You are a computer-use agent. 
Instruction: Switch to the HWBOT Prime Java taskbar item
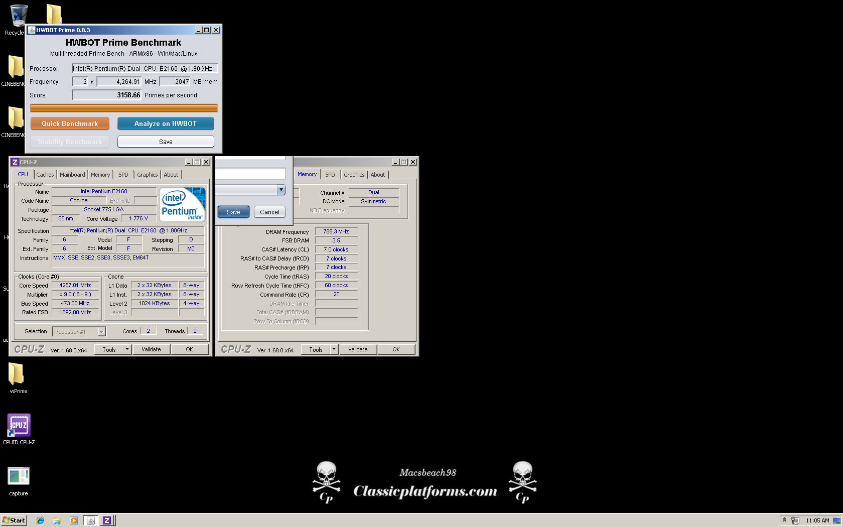point(91,520)
